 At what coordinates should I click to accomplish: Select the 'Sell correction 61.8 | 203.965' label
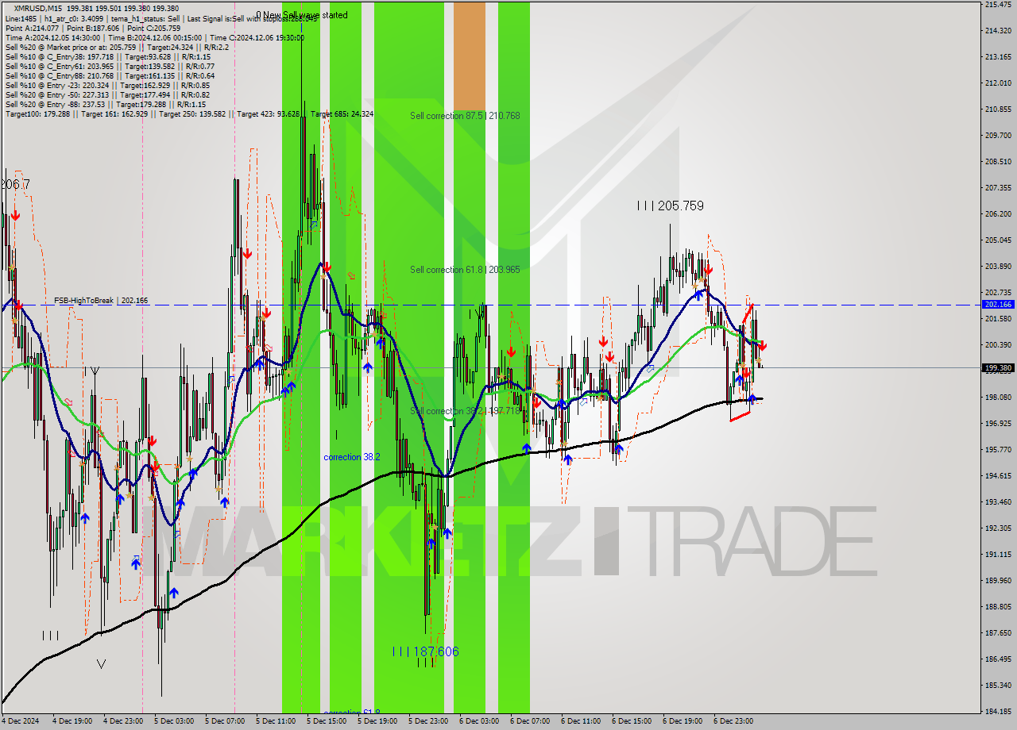click(465, 270)
